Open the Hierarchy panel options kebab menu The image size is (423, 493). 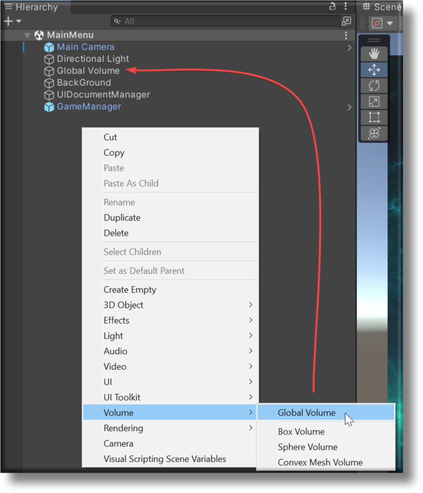click(x=346, y=7)
